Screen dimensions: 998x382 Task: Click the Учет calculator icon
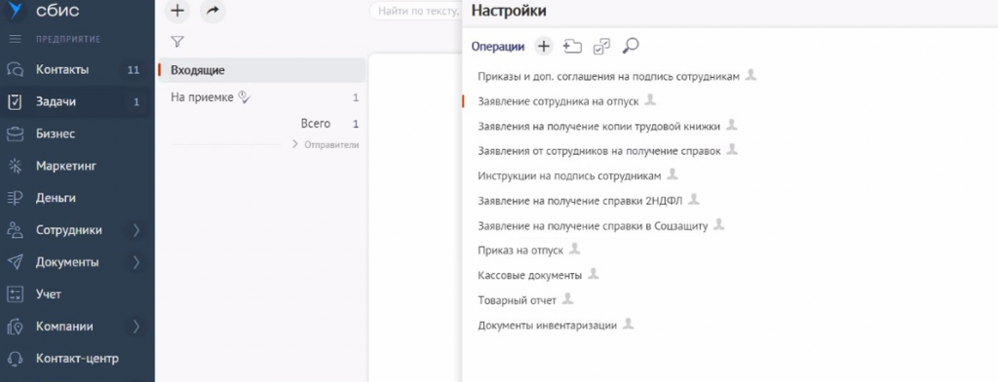(16, 294)
